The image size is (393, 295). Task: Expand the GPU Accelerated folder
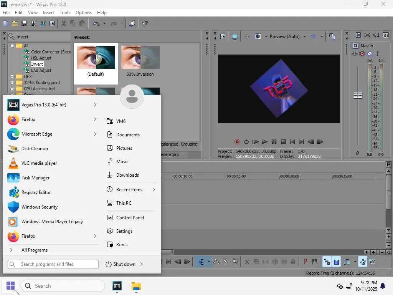pos(12,89)
